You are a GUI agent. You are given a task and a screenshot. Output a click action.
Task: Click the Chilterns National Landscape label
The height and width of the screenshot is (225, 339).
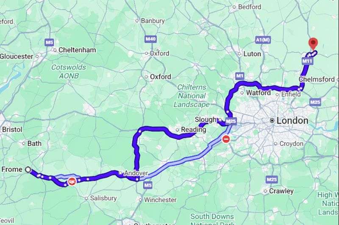[192, 96]
